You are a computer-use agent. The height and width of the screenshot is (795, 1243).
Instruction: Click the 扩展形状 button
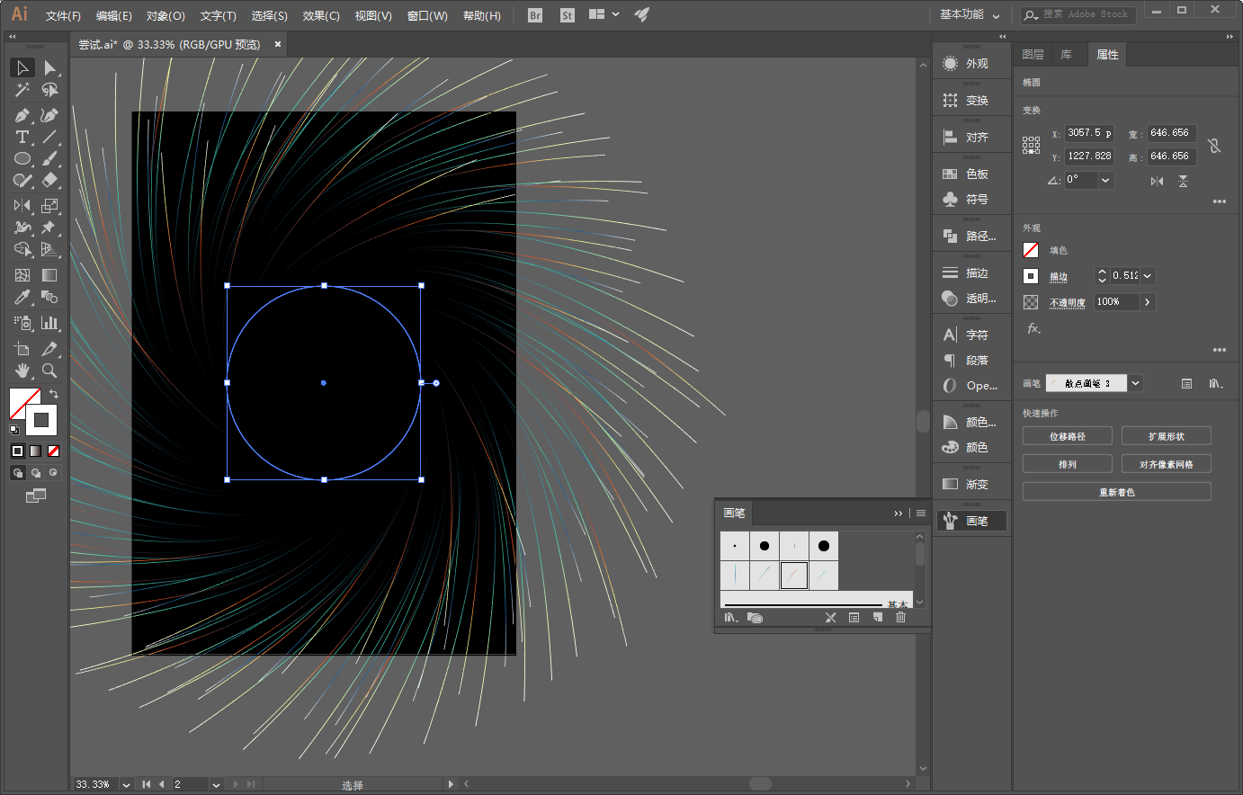pyautogui.click(x=1166, y=436)
